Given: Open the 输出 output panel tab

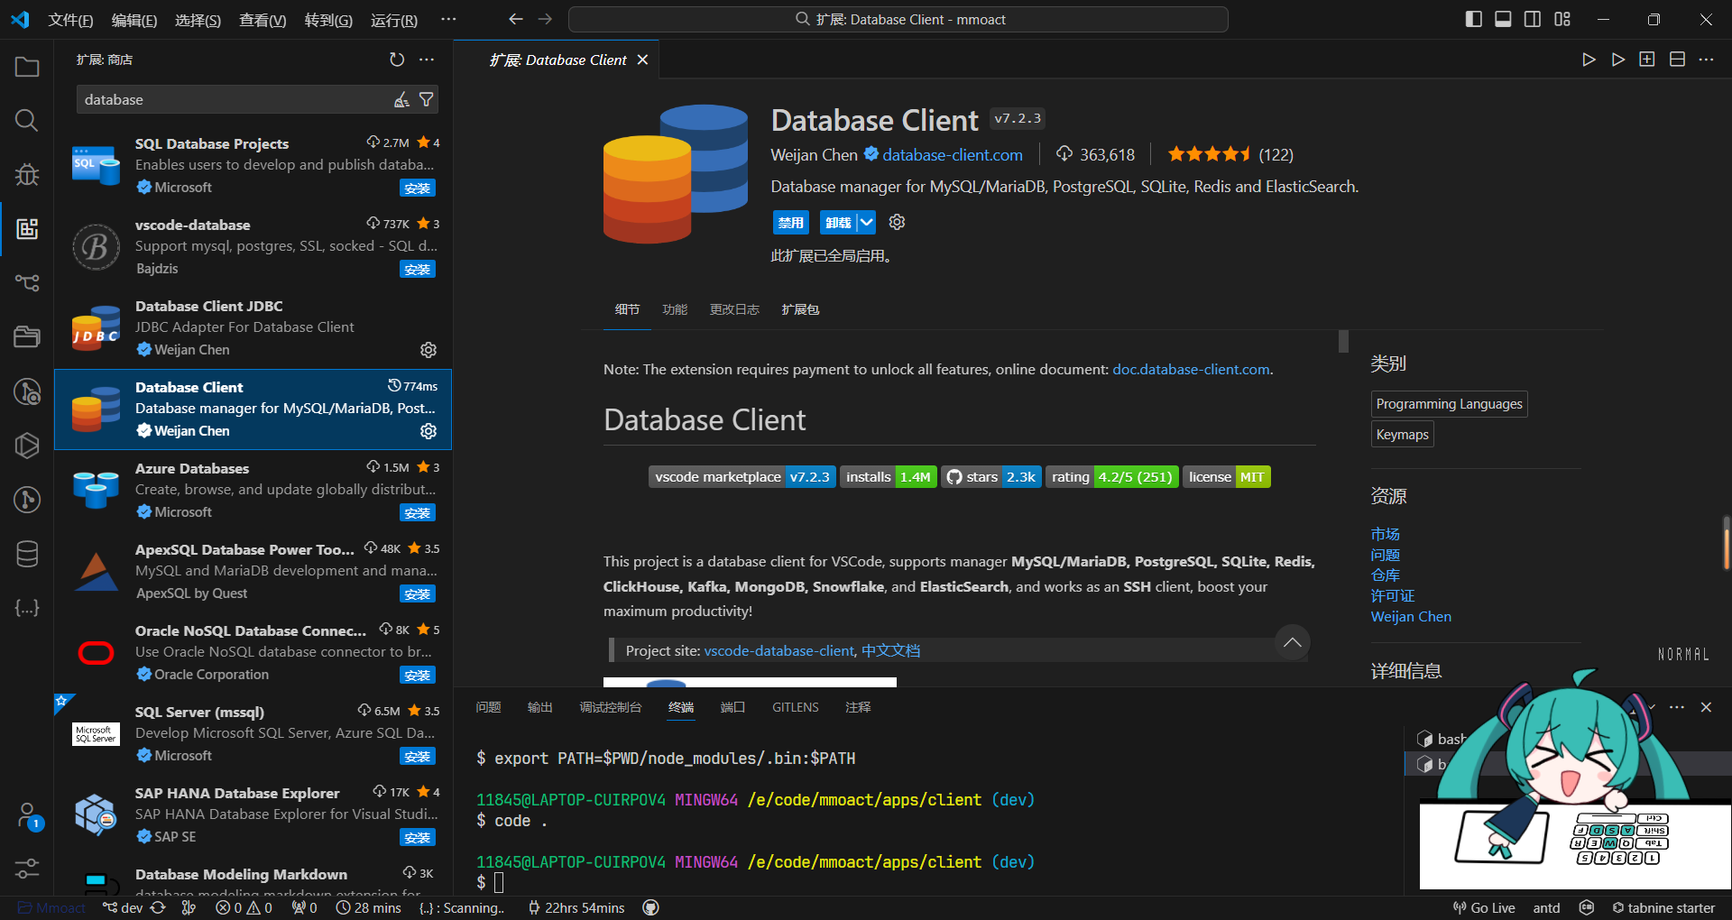Looking at the screenshot, I should click(539, 707).
